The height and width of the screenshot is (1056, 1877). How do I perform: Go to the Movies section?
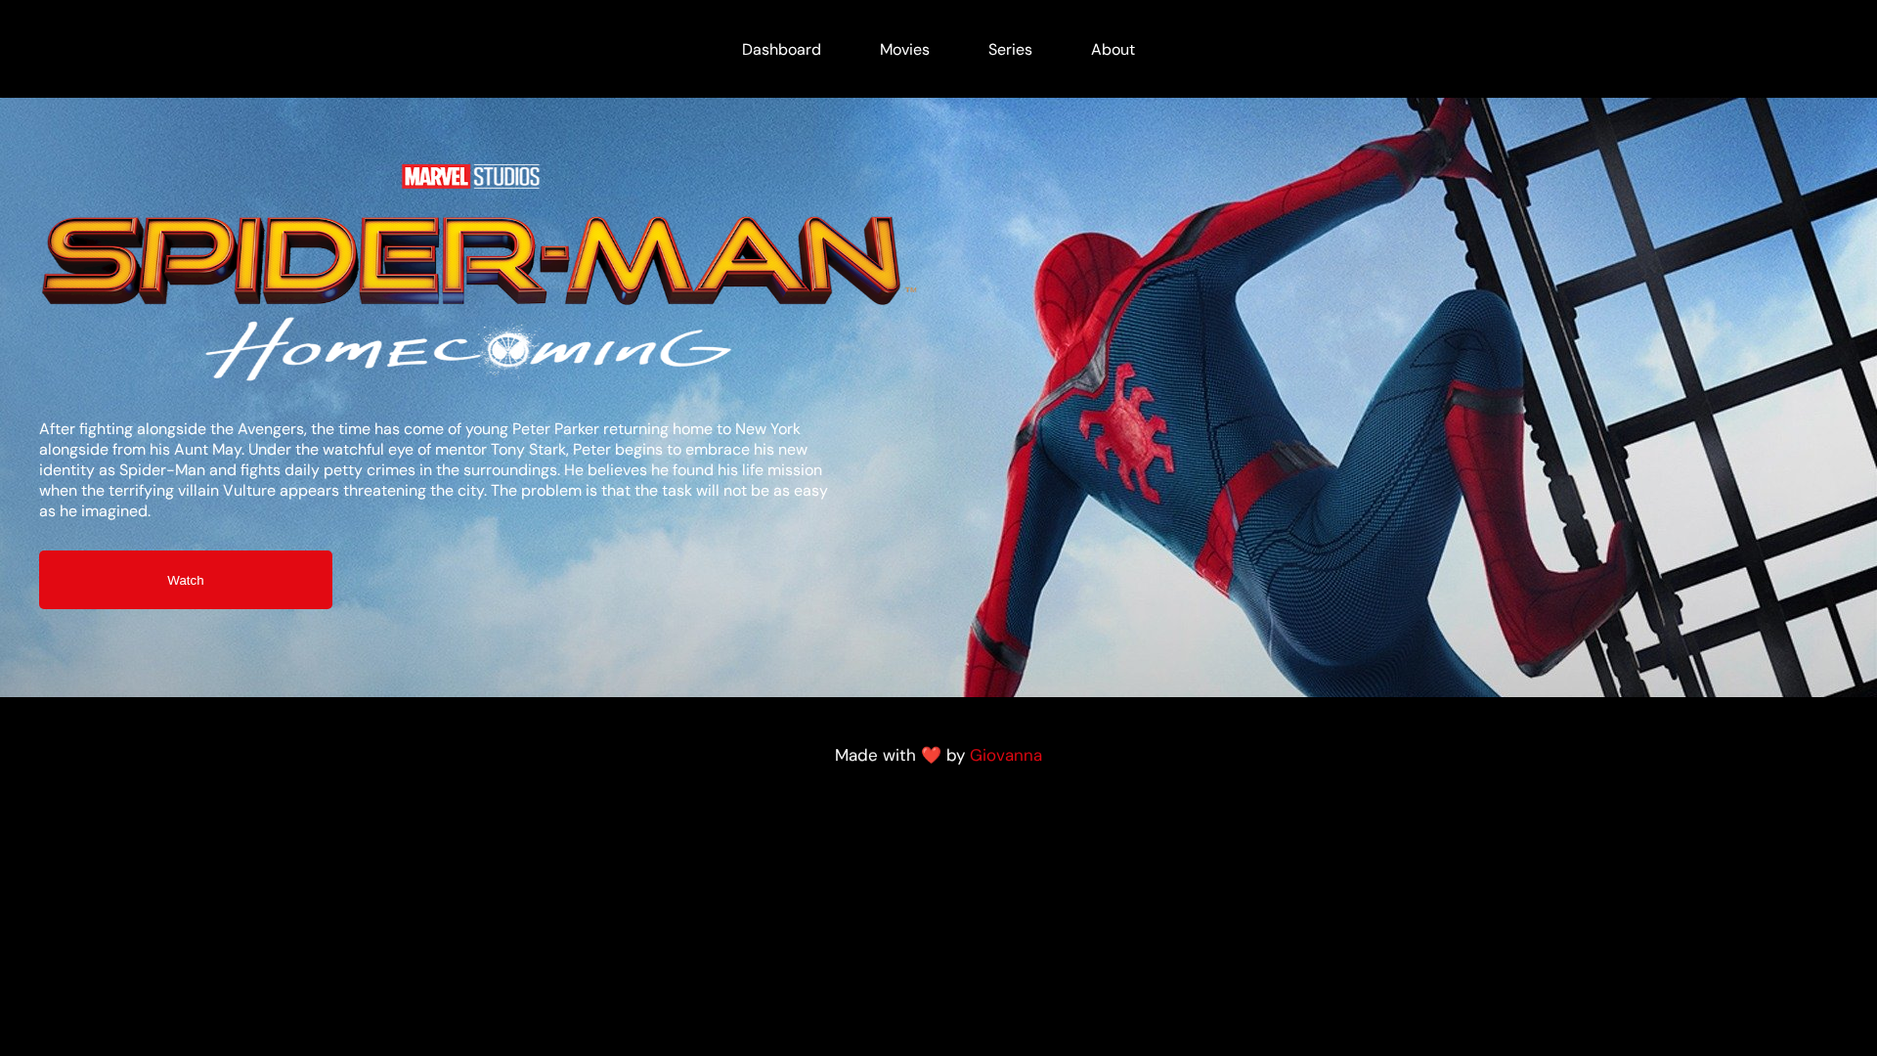(x=904, y=49)
